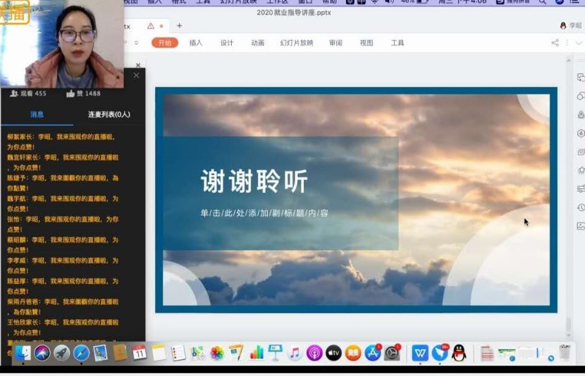Open WPS Office from the dock
Image resolution: width=585 pixels, height=376 pixels.
pos(419,353)
